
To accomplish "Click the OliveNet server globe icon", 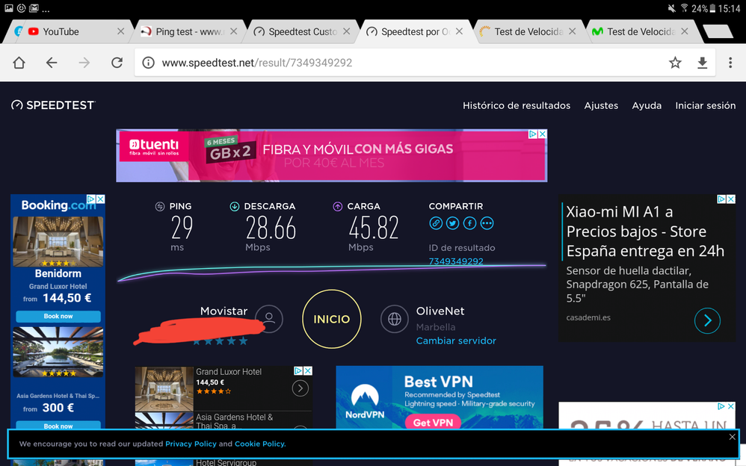I will click(394, 319).
